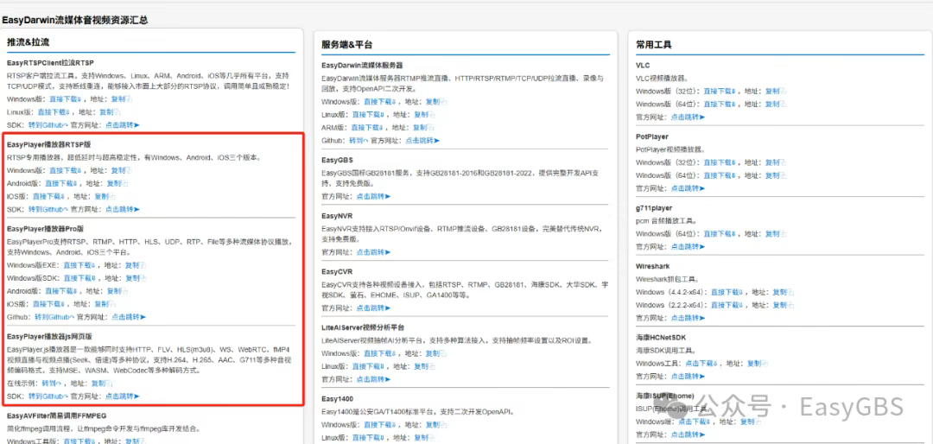Copy the EasyPlayer RTSP版 Windows address
The width and height of the screenshot is (933, 444).
coord(122,170)
